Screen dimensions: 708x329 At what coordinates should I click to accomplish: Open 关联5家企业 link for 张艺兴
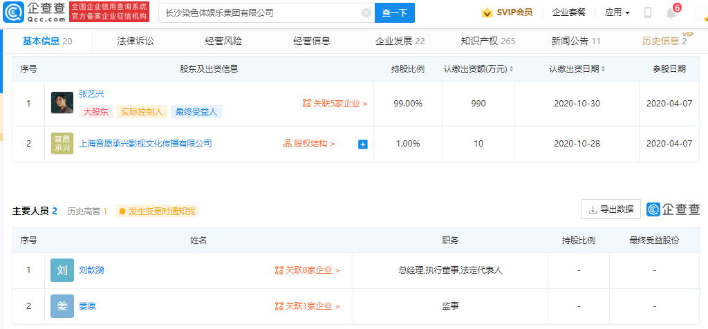pos(335,104)
